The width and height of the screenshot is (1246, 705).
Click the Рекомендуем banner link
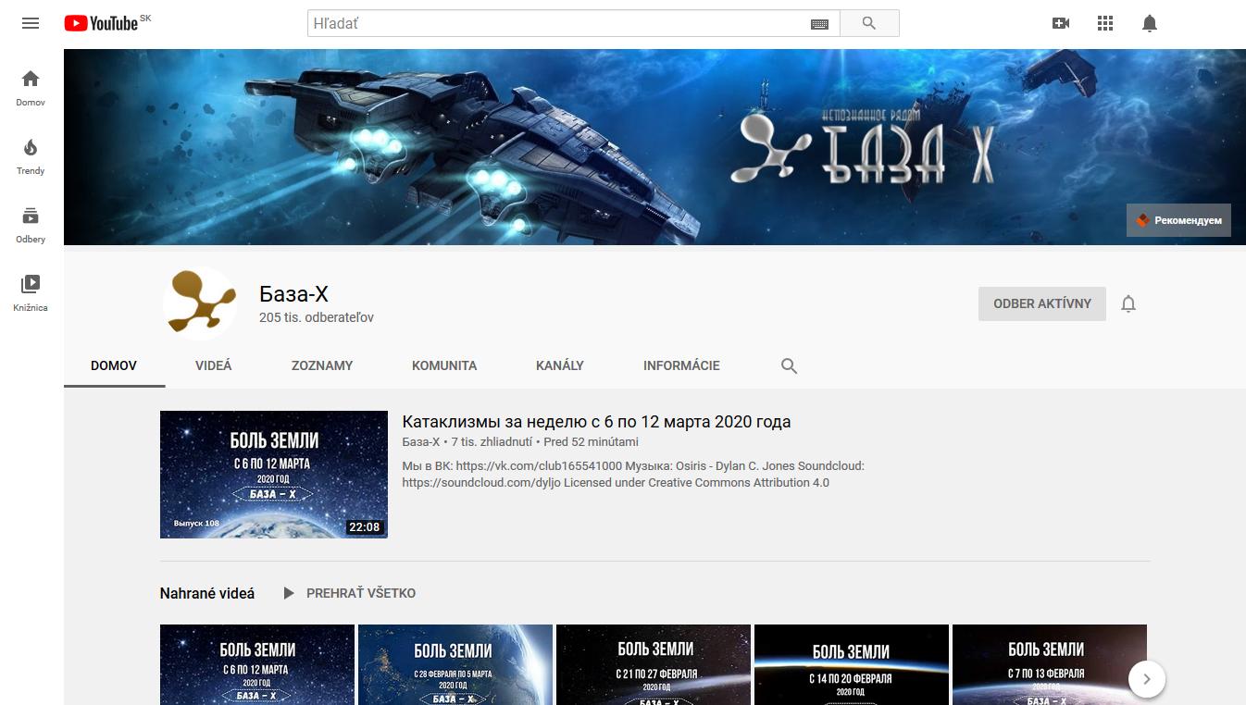point(1178,220)
